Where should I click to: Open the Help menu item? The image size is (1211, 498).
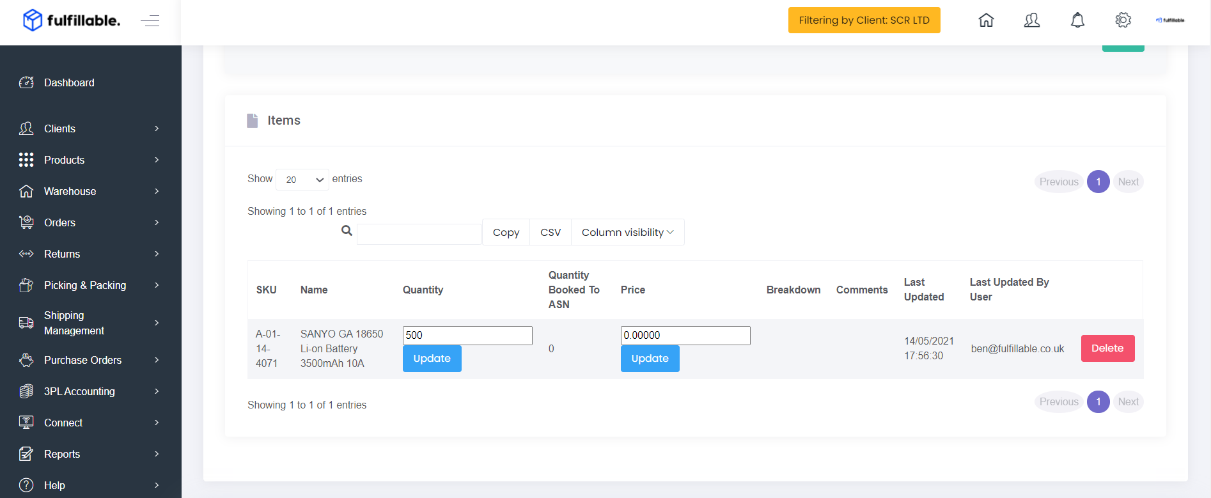[x=91, y=485]
